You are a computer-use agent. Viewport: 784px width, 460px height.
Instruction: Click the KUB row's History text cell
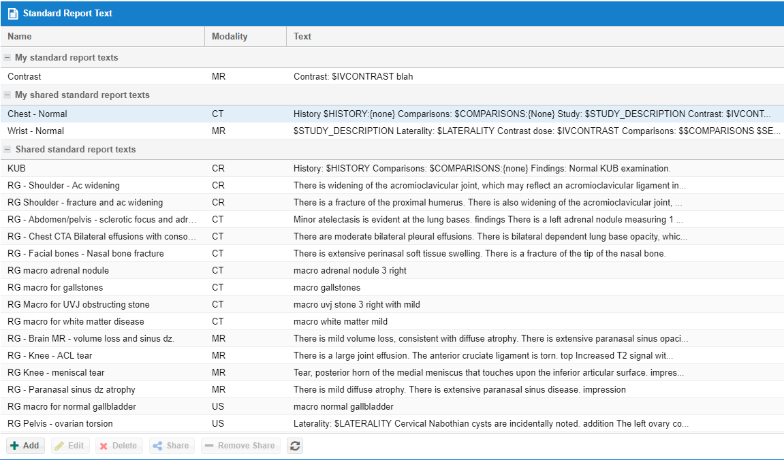tap(482, 168)
